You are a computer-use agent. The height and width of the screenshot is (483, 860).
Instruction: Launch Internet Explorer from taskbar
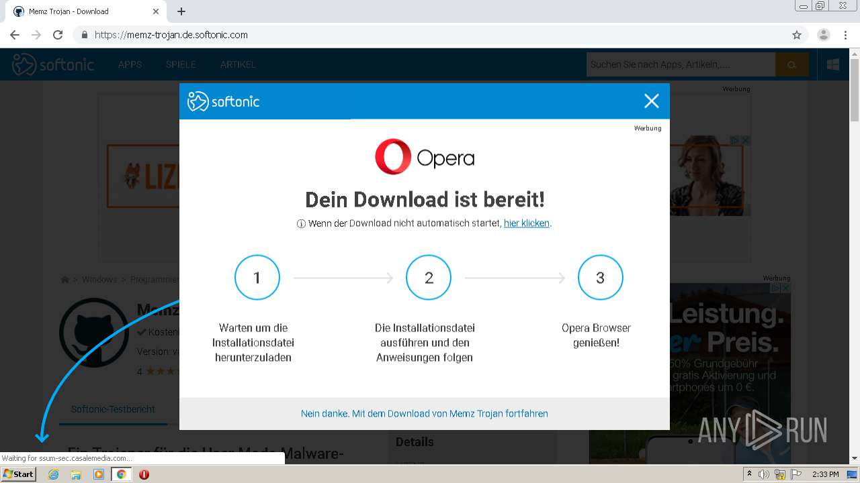tap(53, 474)
